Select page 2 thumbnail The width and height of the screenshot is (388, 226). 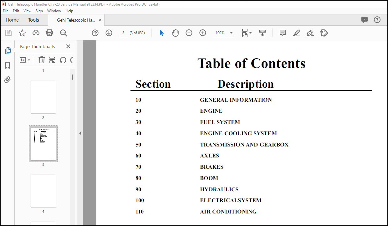pyautogui.click(x=43, y=97)
